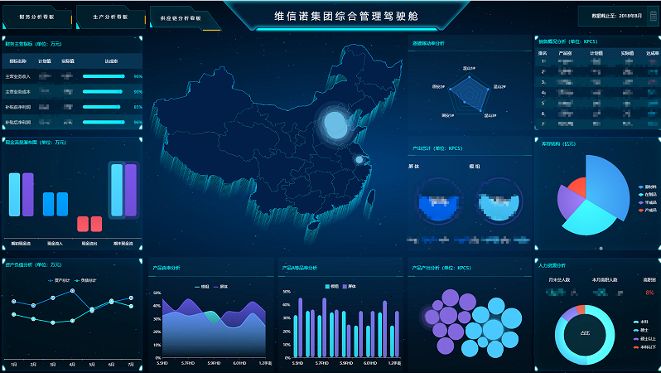The height and width of the screenshot is (373, 661).
Task: Click the 期初现金流 cyan bar
Action: point(14,195)
